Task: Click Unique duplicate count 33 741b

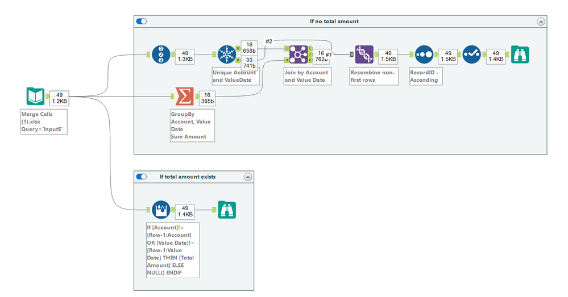Action: pyautogui.click(x=249, y=63)
